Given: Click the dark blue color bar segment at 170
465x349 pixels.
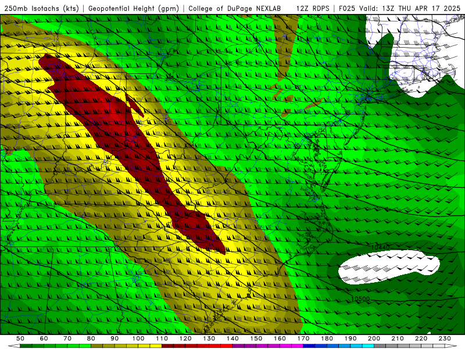Looking at the screenshot, I should [309, 346].
